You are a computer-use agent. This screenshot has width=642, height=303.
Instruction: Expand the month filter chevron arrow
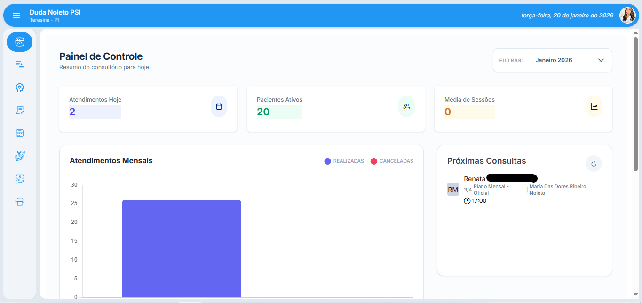click(x=601, y=60)
